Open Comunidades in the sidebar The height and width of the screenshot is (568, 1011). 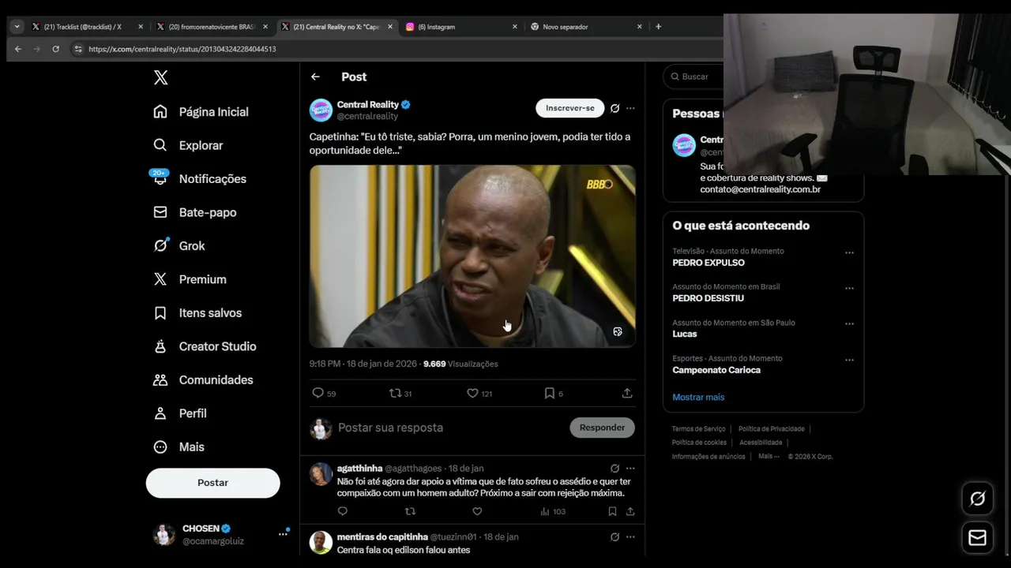[202, 380]
